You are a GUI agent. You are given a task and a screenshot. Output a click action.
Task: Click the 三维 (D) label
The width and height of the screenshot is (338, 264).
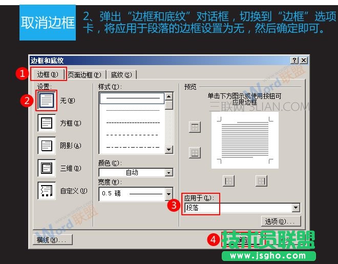pos(71,168)
